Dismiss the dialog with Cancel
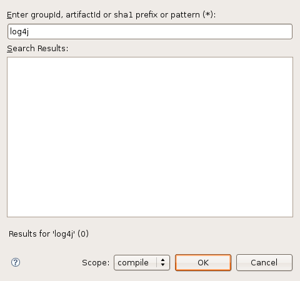The height and width of the screenshot is (281, 300). [x=264, y=262]
